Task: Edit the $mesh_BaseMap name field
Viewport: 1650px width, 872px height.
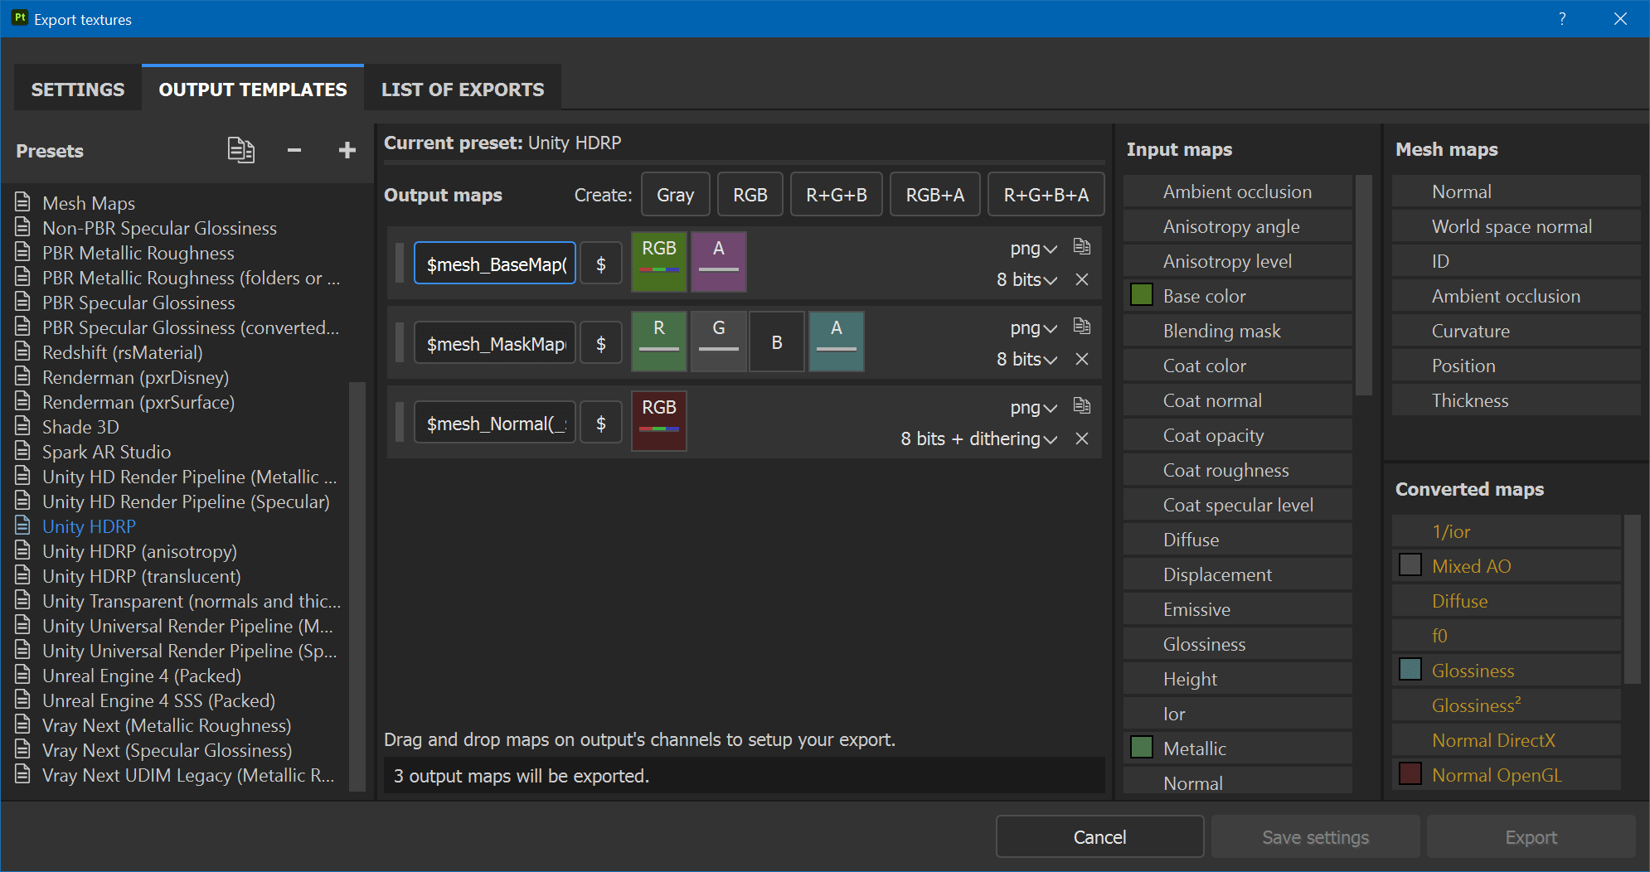Action: (x=495, y=264)
